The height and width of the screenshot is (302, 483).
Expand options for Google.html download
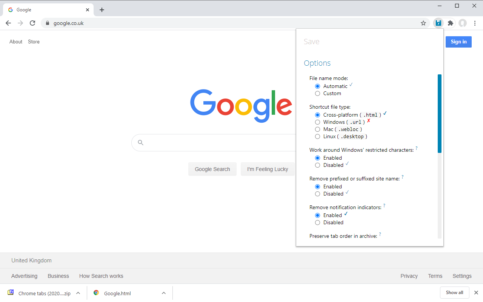(164, 293)
